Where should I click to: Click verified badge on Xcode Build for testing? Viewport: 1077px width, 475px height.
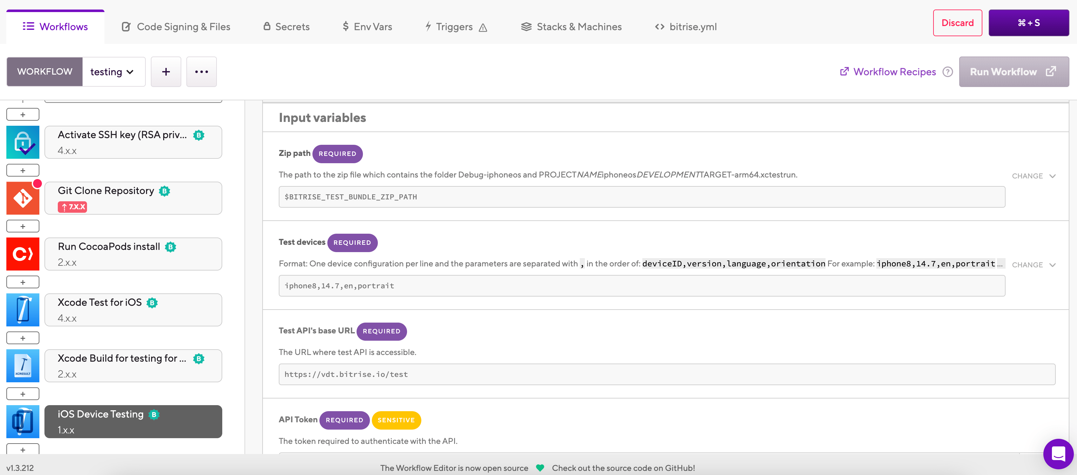point(198,359)
